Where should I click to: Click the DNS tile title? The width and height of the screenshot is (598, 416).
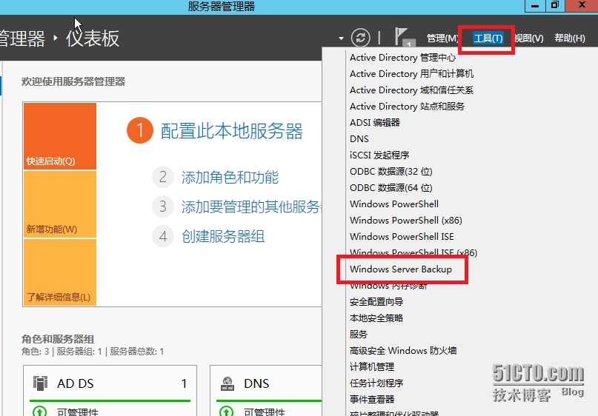256,383
